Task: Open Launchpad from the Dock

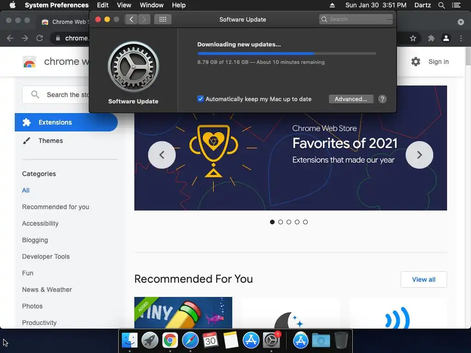Action: coord(149,341)
